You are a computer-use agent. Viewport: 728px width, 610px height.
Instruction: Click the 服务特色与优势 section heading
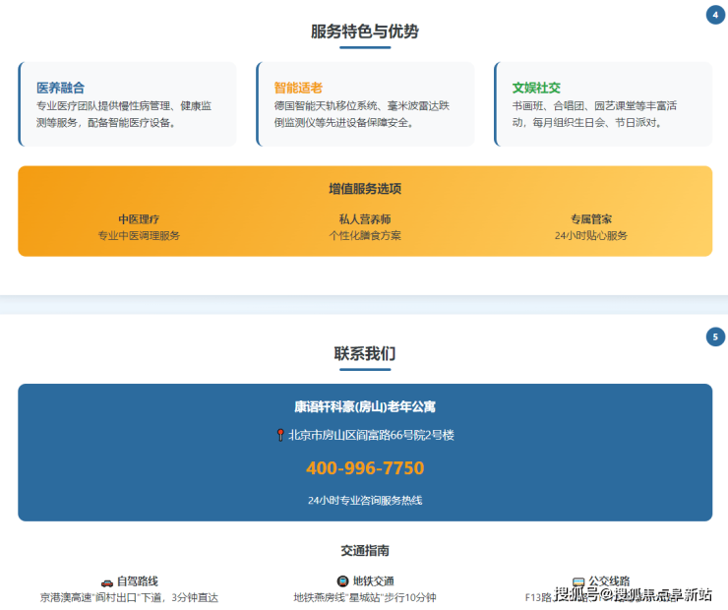[x=365, y=31]
